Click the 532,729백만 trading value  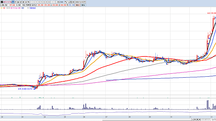pos(27,5)
